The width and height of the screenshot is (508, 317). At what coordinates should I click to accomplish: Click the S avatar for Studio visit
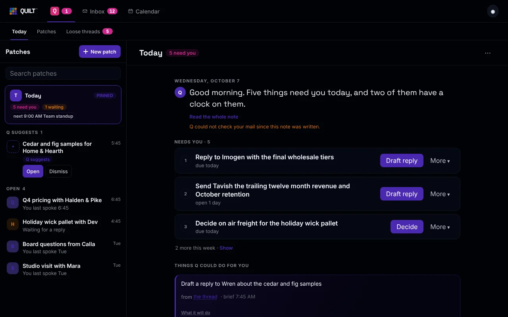coord(13,268)
